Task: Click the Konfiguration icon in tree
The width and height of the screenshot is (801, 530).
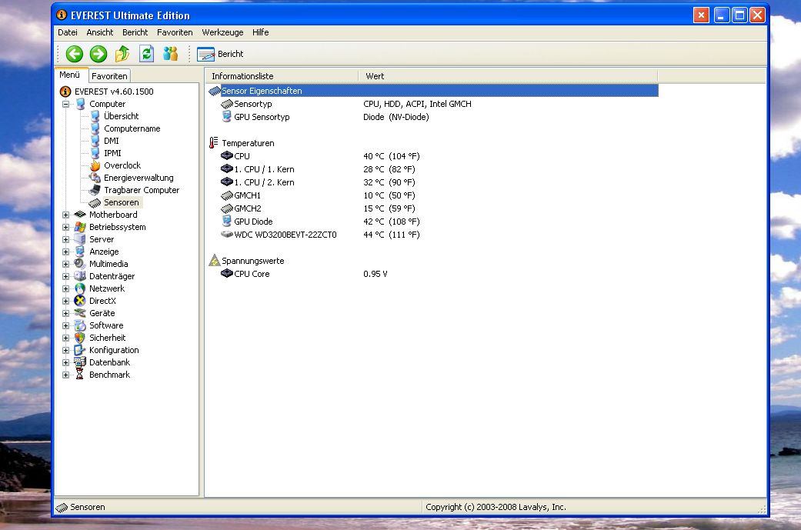Action: (x=80, y=350)
